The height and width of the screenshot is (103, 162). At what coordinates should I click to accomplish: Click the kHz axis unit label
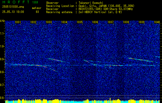pyautogui.click(x=2, y=21)
